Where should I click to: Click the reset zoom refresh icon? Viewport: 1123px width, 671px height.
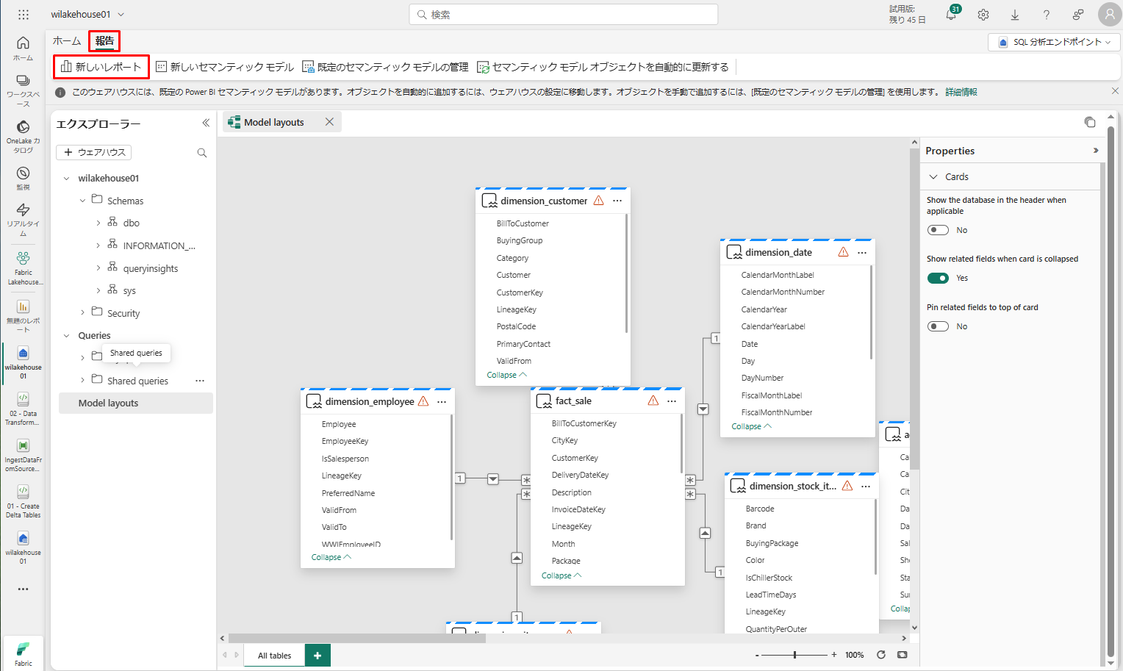tap(881, 655)
